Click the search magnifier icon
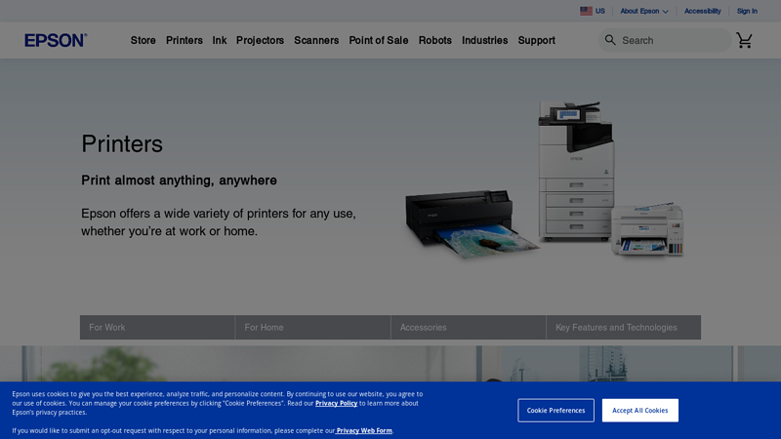Screen dimensions: 781x439 pos(610,40)
